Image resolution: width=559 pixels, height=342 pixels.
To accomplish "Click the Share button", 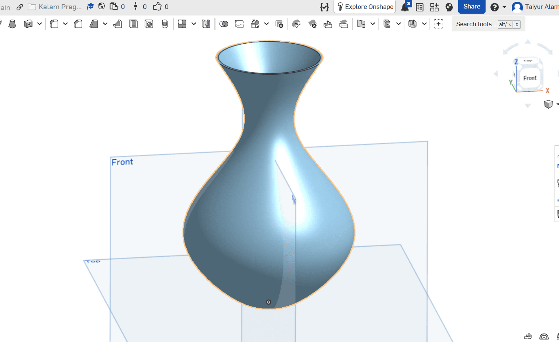I will pyautogui.click(x=472, y=7).
